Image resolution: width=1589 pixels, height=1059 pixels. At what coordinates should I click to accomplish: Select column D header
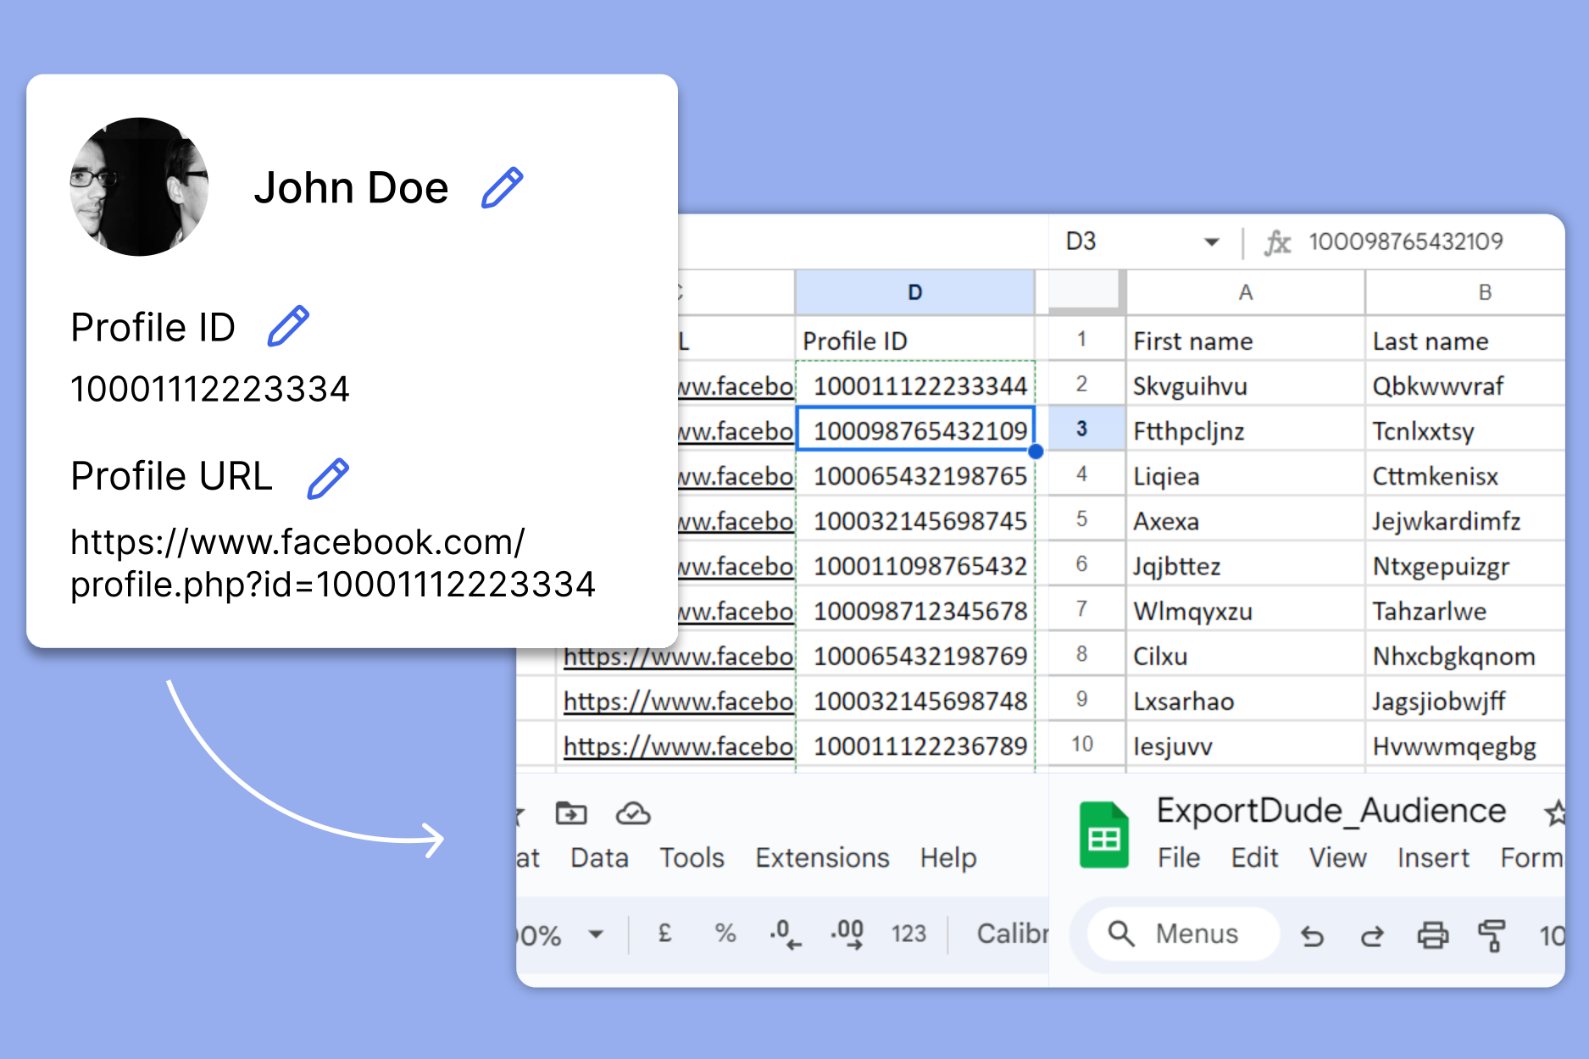tap(914, 293)
